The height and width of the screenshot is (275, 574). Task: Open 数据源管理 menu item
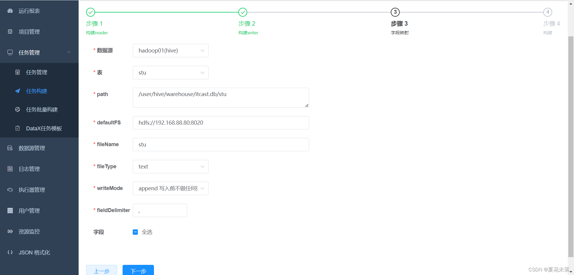tap(39, 148)
